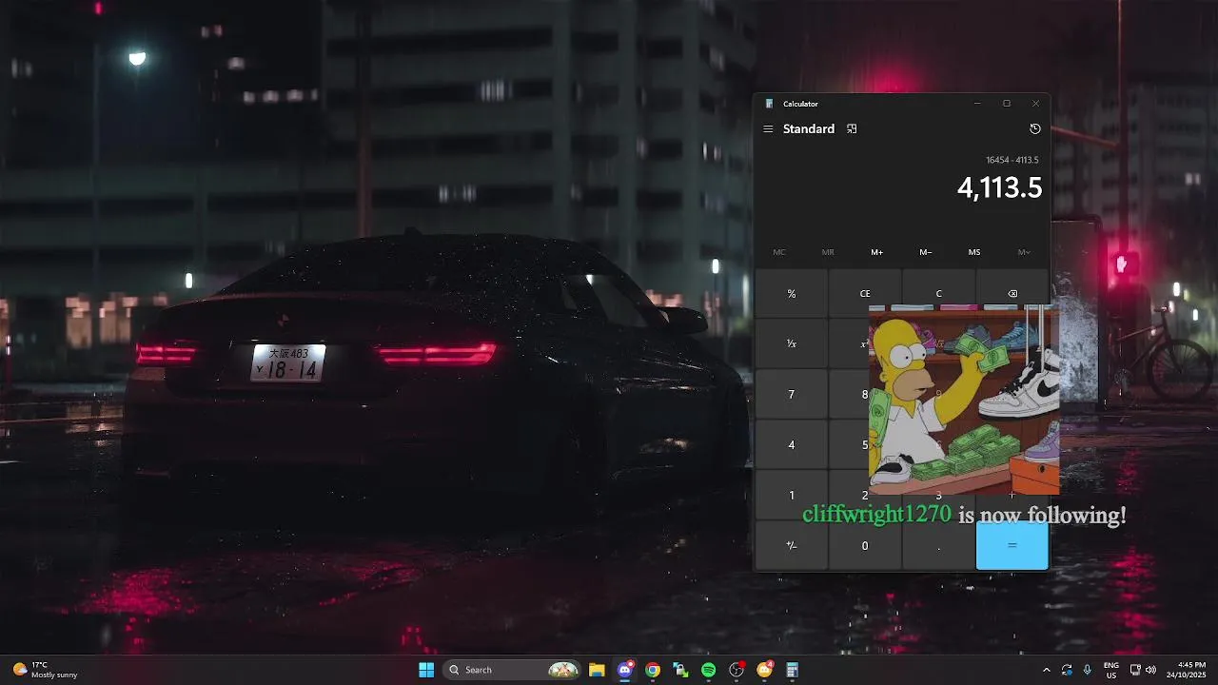Open the ENG US language switcher
Viewport: 1218px width, 685px height.
pyautogui.click(x=1111, y=670)
